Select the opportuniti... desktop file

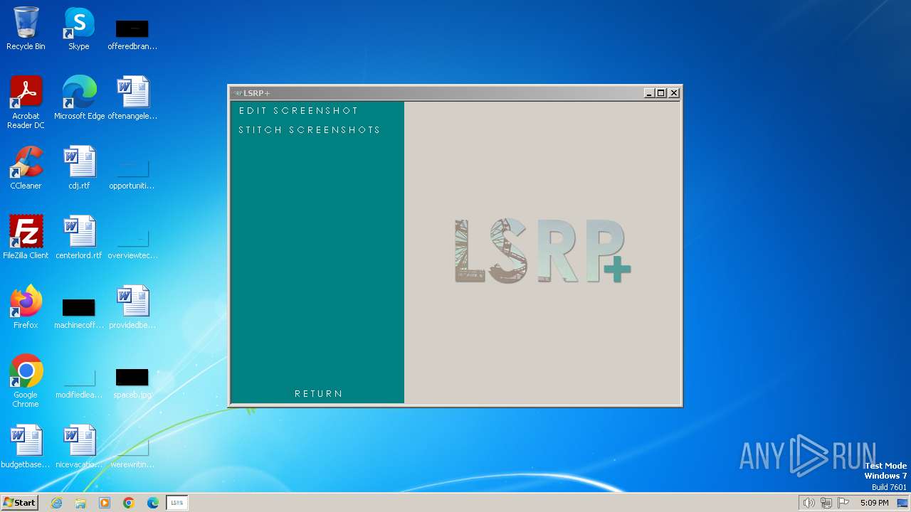132,174
